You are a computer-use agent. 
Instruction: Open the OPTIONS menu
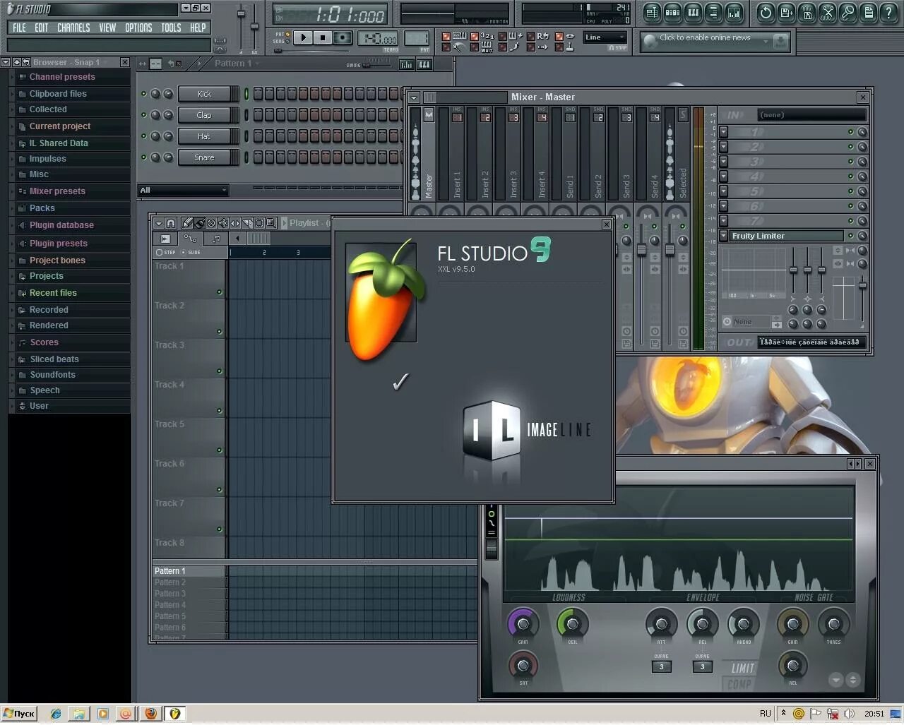click(138, 28)
